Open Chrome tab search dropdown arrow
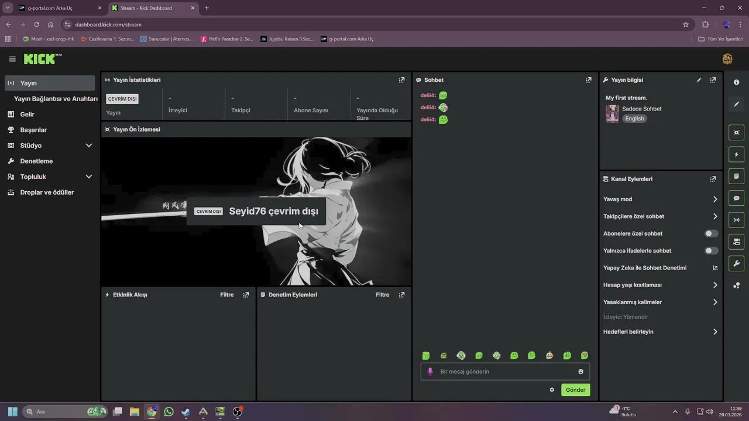Image resolution: width=749 pixels, height=421 pixels. point(8,8)
